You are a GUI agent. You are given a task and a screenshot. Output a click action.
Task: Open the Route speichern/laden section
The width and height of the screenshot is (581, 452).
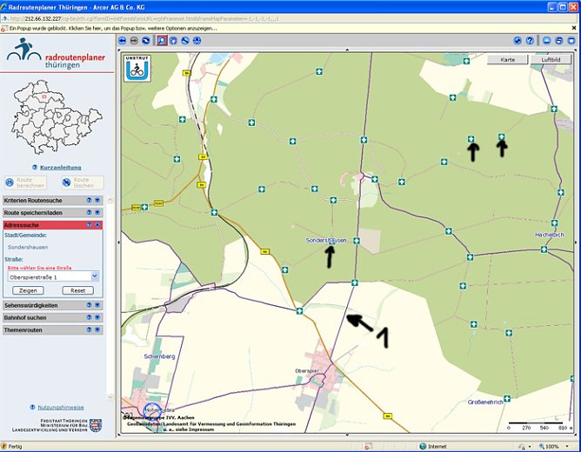[98, 212]
